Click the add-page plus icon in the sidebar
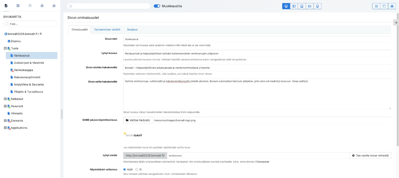 point(18,6)
